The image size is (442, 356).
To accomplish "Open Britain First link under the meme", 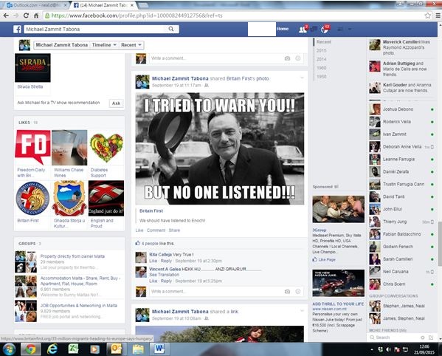I will (151, 210).
